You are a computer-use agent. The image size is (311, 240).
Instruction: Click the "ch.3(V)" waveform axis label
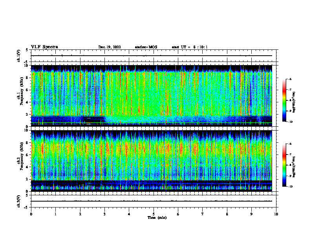(19, 202)
